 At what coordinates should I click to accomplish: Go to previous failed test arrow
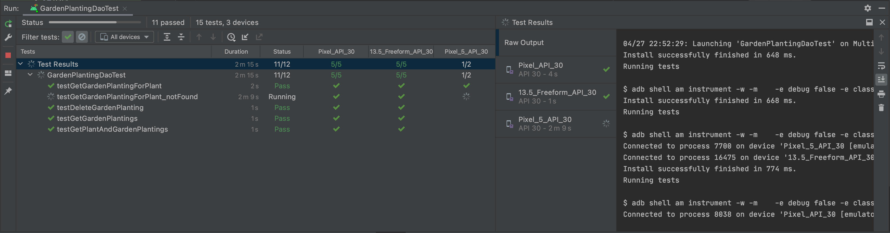click(199, 37)
